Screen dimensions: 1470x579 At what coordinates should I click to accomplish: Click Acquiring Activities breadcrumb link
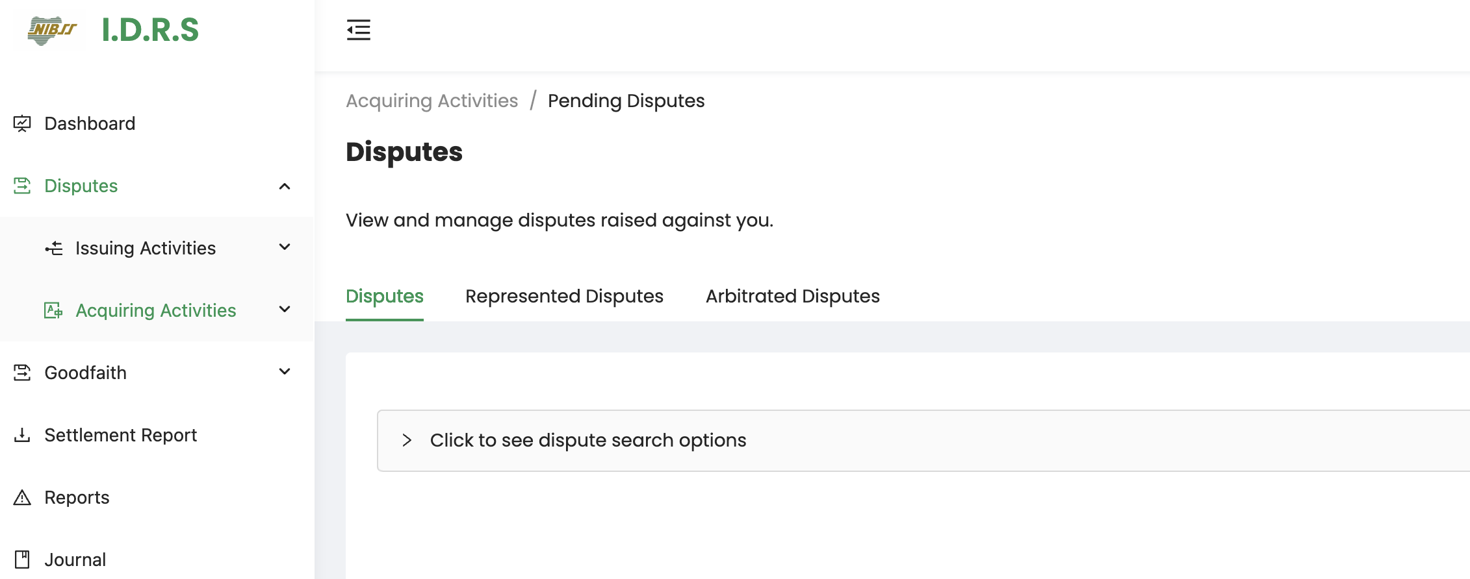pos(432,101)
